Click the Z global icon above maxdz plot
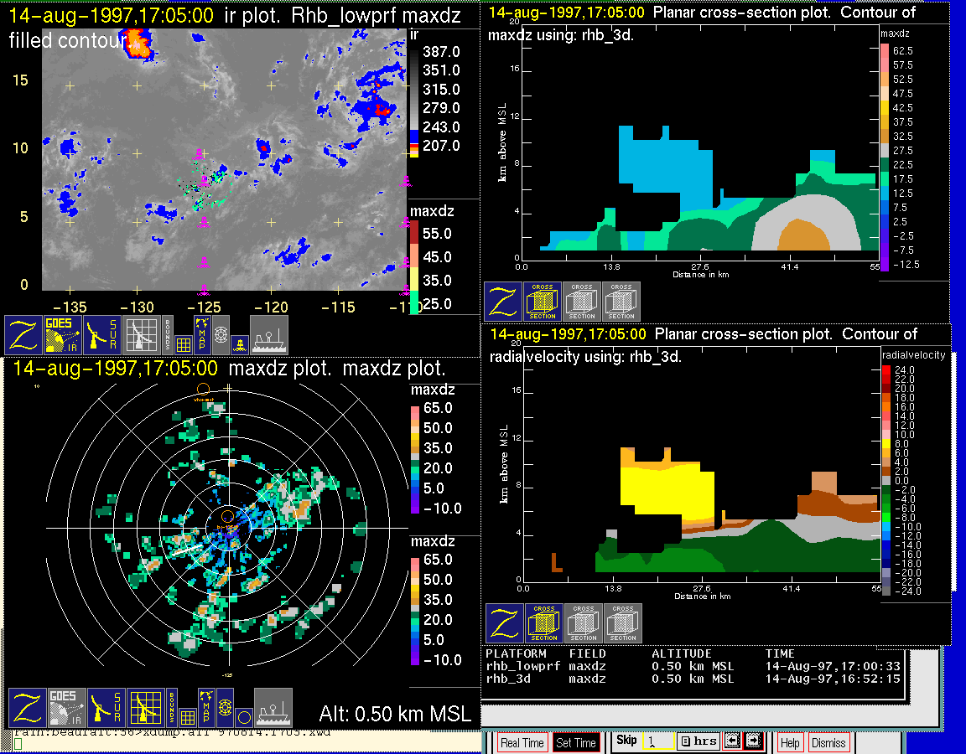The image size is (966, 754). (24, 334)
